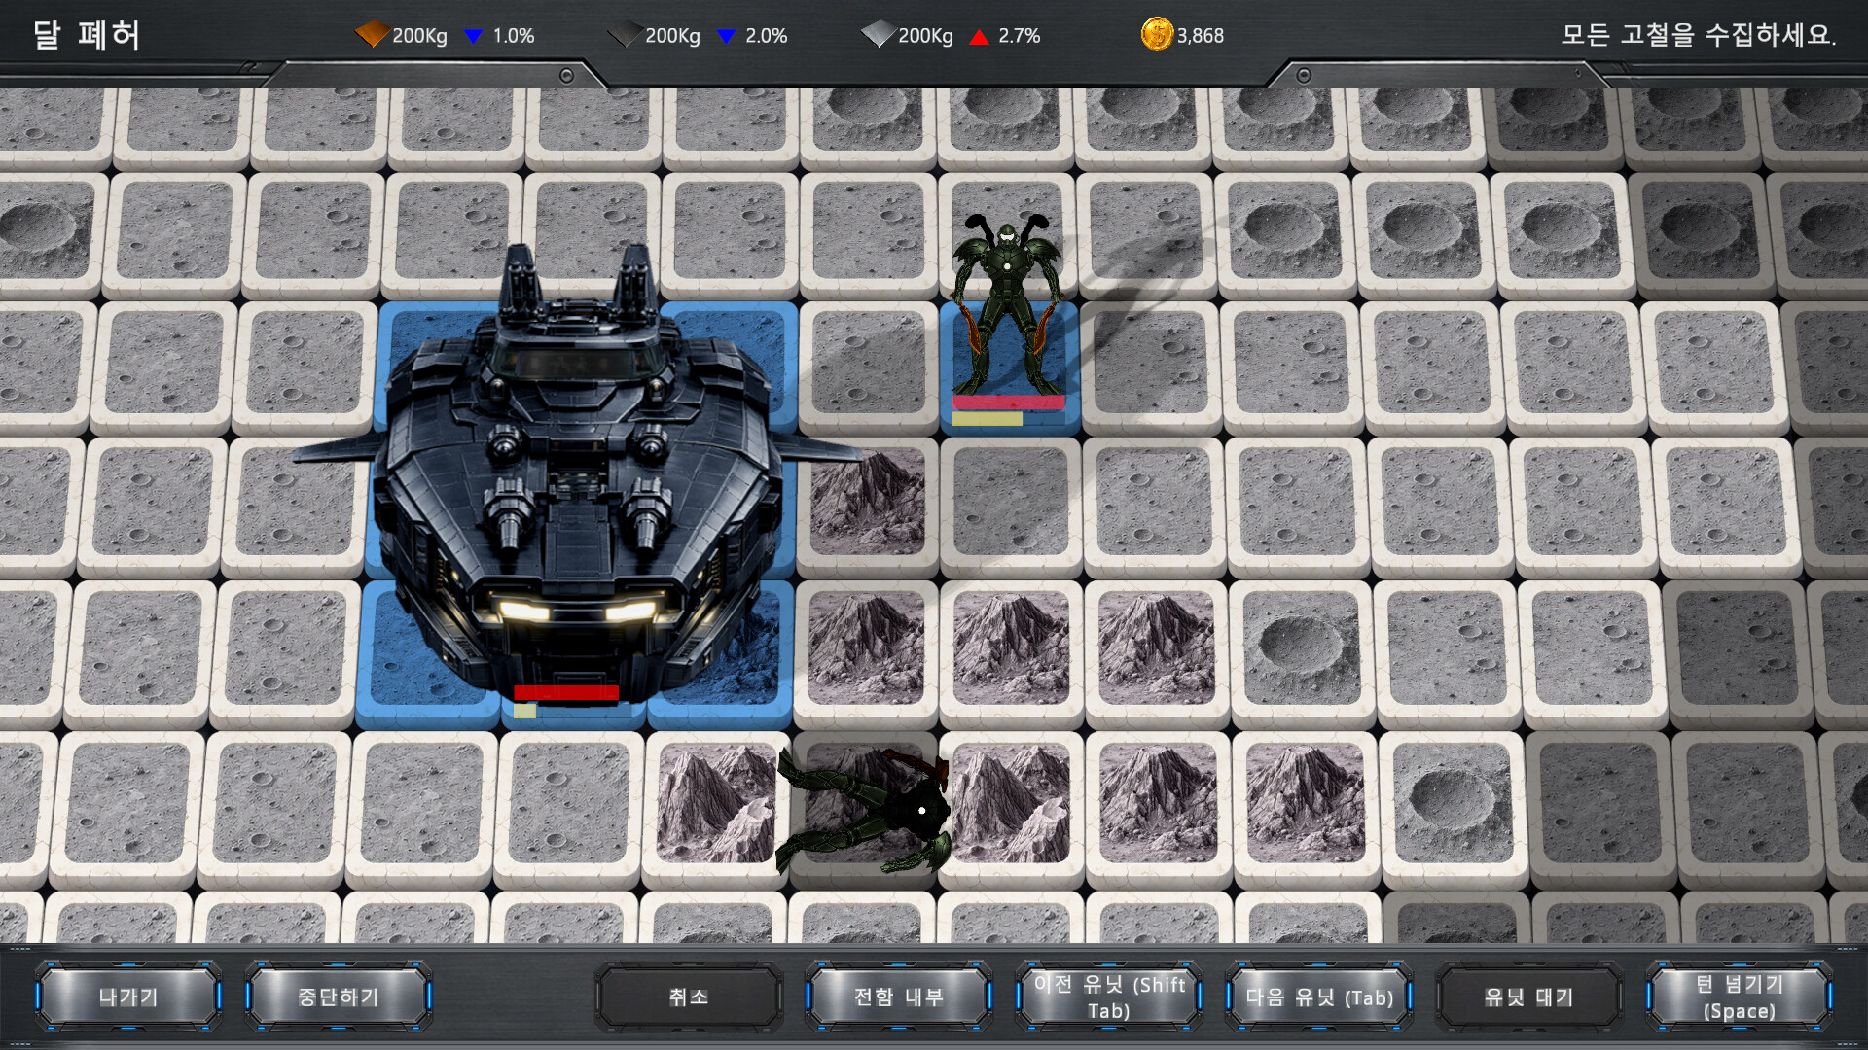Screen dimensions: 1868x1050
Task: Click the 2.0% price change value
Action: (x=767, y=36)
